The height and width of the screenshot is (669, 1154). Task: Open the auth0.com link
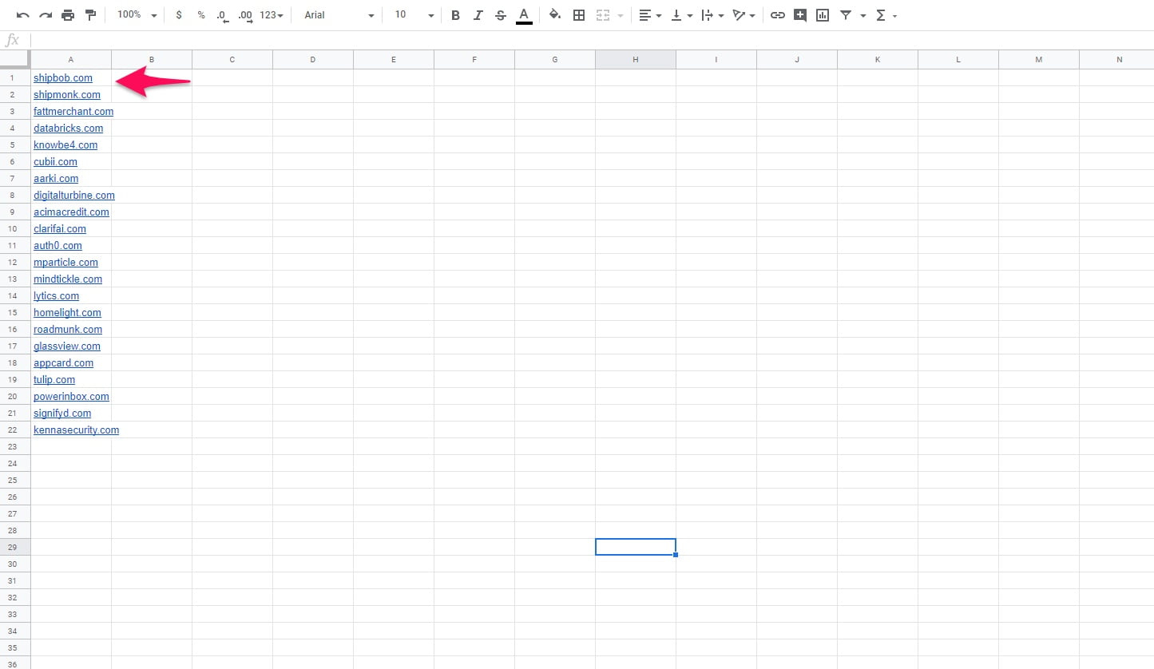[58, 245]
